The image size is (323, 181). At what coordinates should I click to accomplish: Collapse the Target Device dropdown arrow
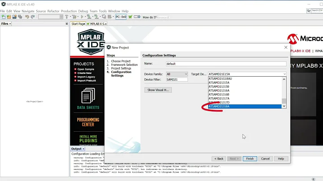point(284,74)
